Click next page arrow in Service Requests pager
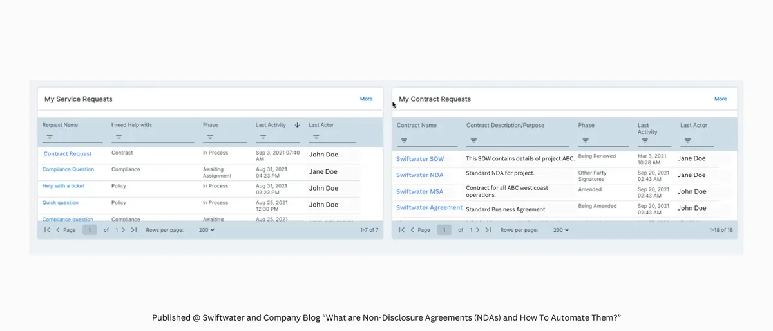The width and height of the screenshot is (773, 331). pyautogui.click(x=124, y=230)
